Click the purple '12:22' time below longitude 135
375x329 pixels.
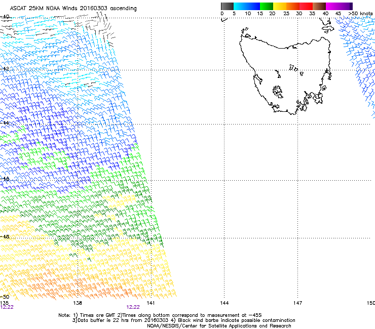pos(7,307)
